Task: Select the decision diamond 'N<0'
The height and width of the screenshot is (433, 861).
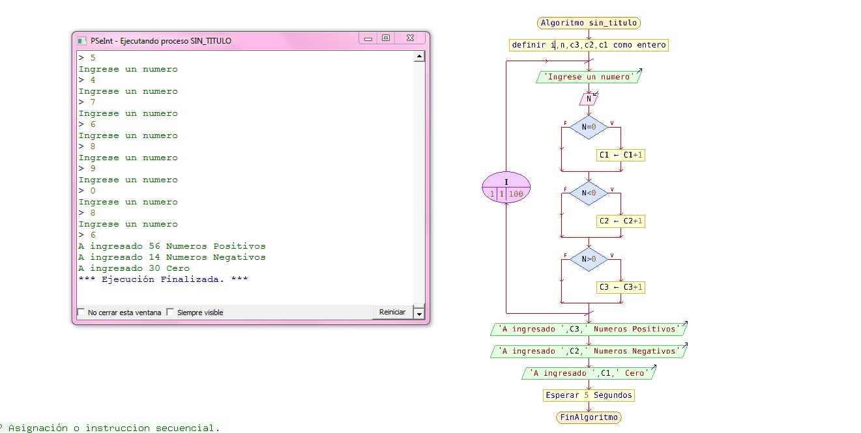Action: pos(588,193)
